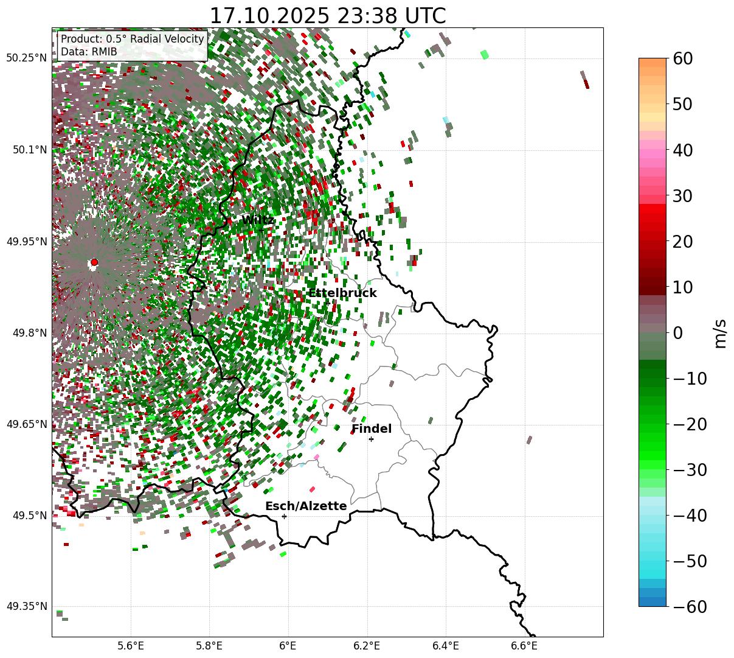Click the 6°E longitude tick label
Screen dimensions: 734x658
pos(288,646)
